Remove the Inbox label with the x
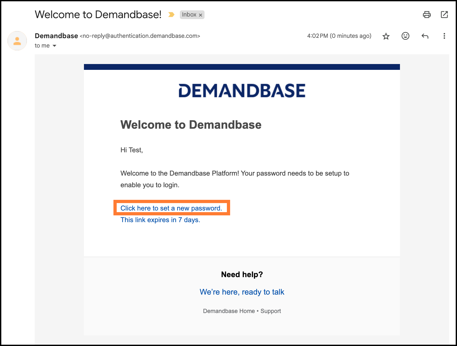 point(201,15)
